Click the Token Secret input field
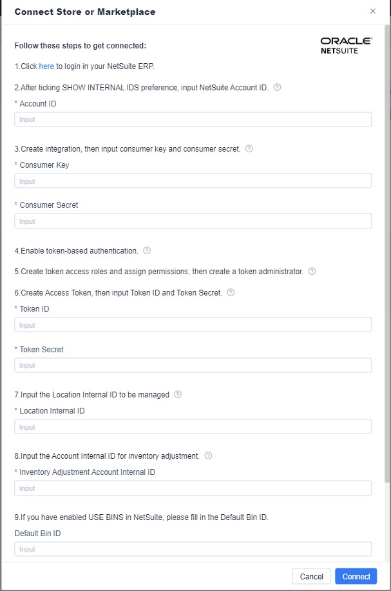The height and width of the screenshot is (591, 391). (x=193, y=365)
